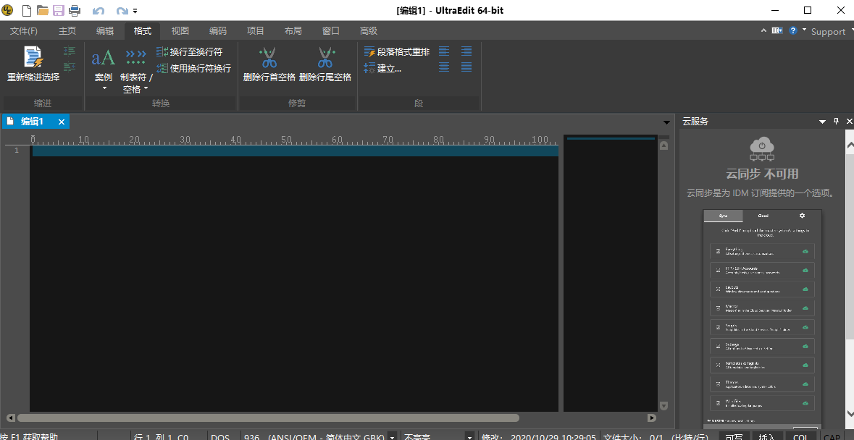Click 删除行首空格 scissors icon

(269, 58)
